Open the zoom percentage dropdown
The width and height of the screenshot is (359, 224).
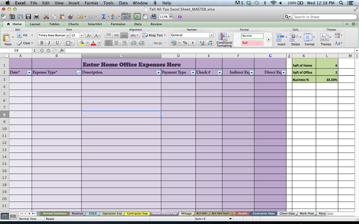point(171,17)
